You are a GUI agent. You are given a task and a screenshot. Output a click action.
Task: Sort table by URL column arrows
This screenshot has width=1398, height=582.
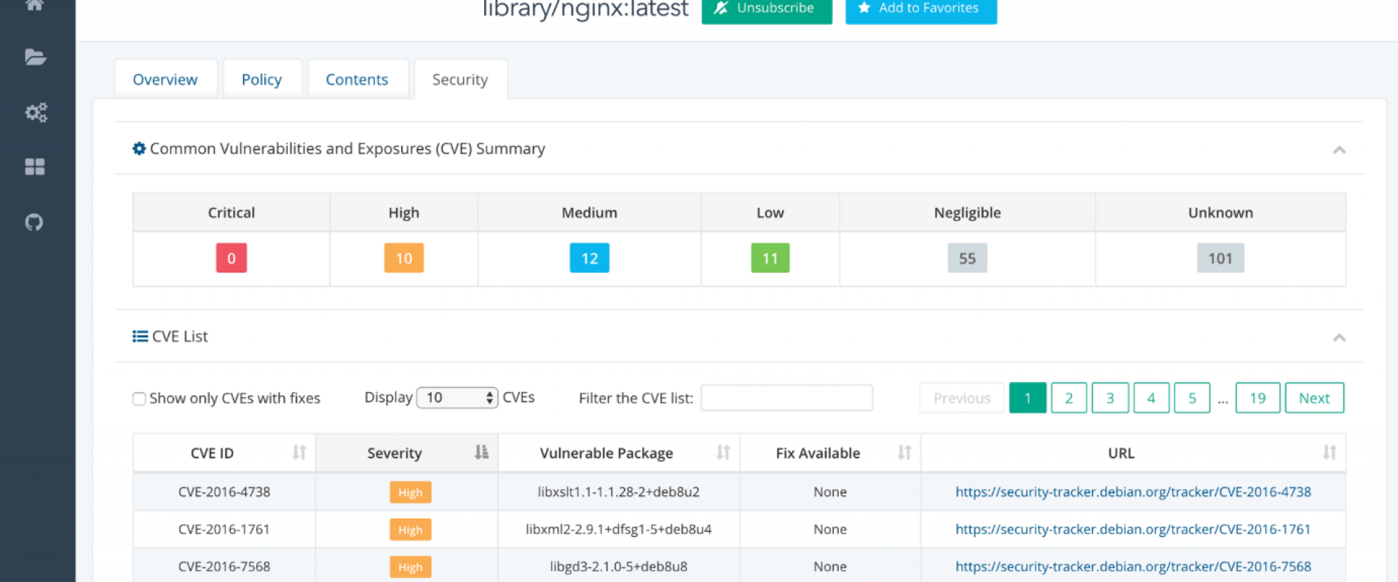tap(1330, 453)
